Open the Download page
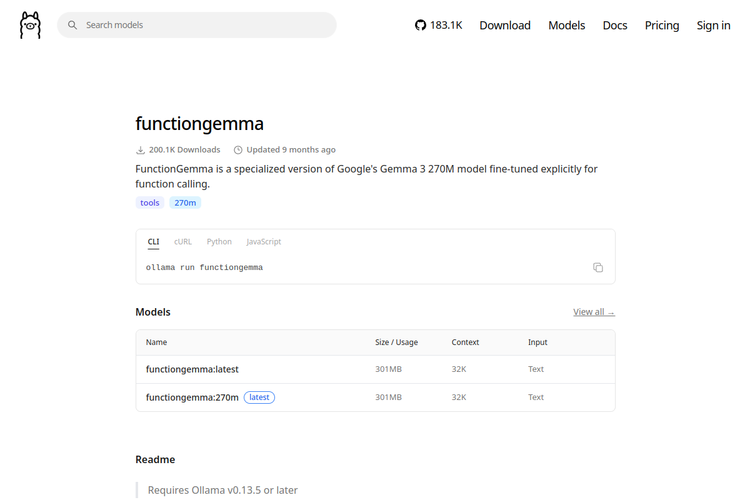The height and width of the screenshot is (500, 750). pos(505,25)
